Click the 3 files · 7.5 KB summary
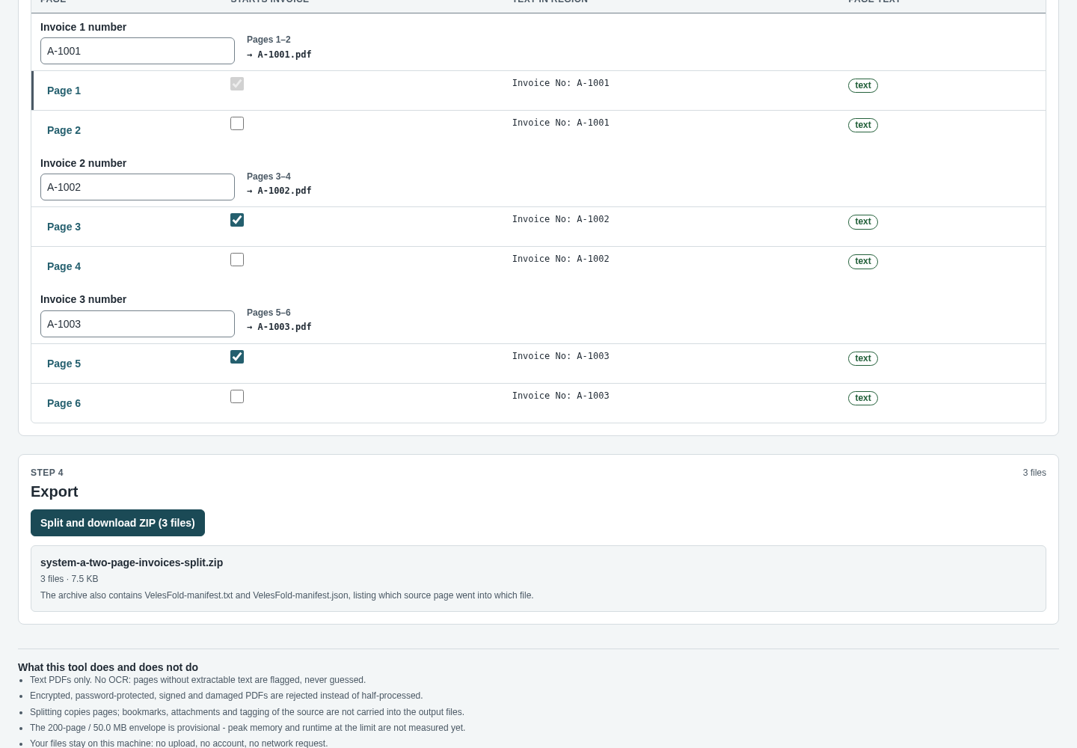 coord(69,579)
